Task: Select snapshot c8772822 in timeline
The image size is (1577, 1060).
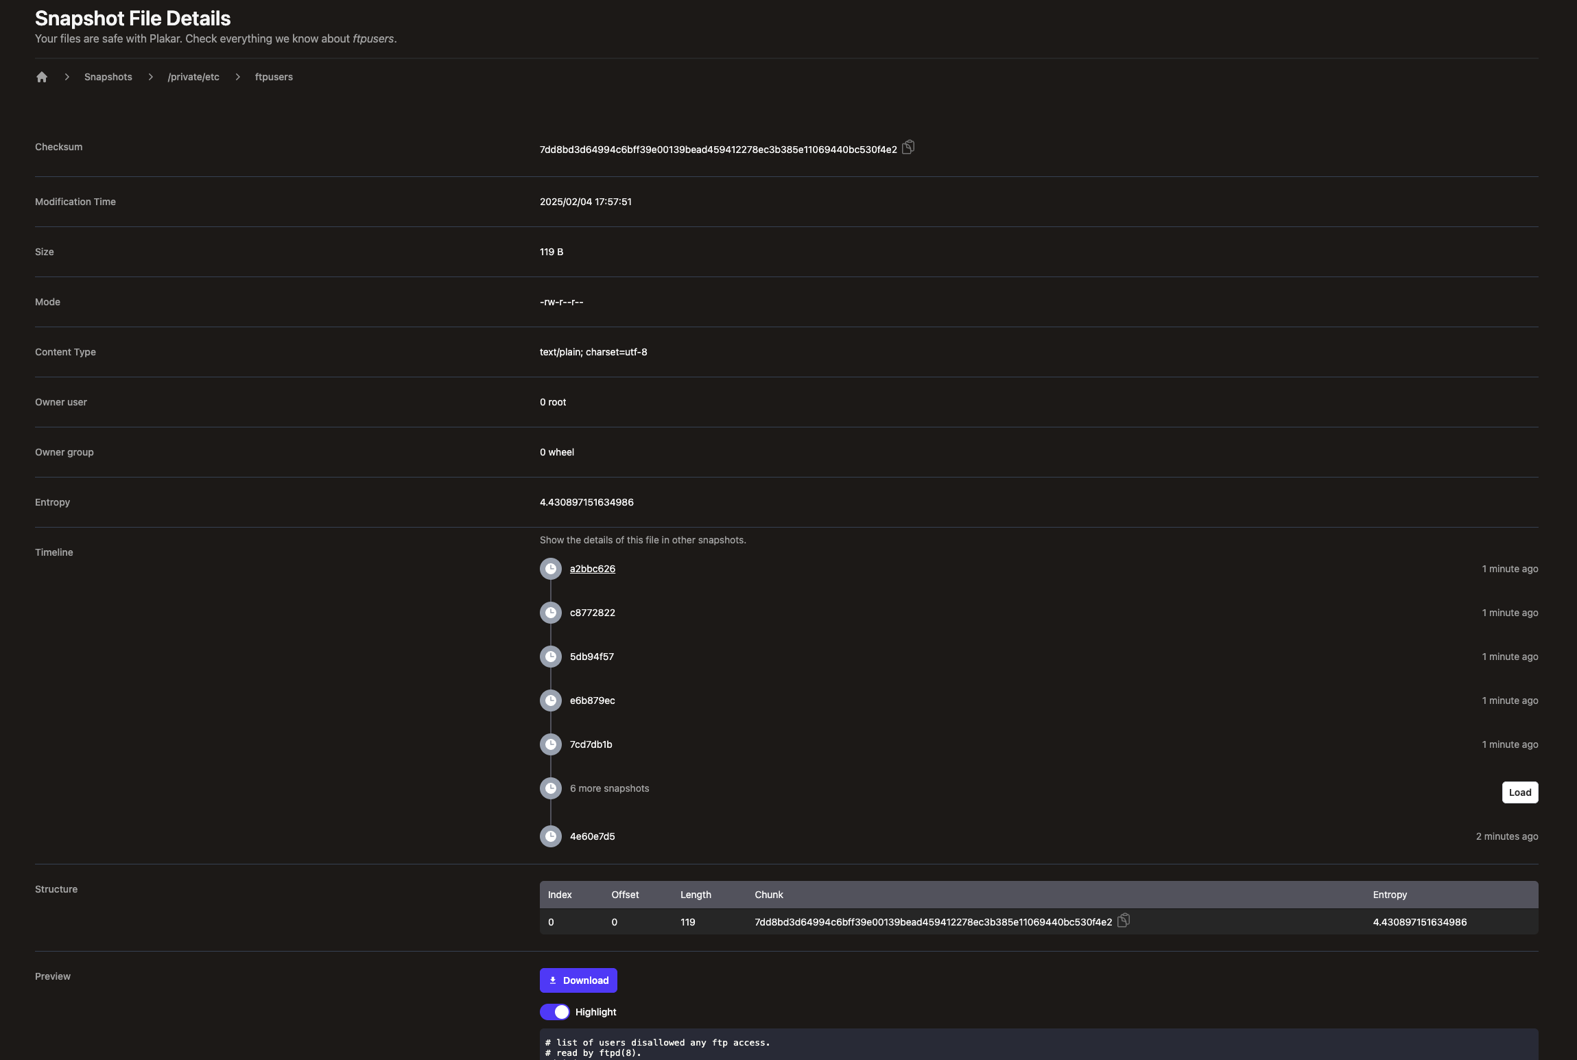Action: click(592, 613)
